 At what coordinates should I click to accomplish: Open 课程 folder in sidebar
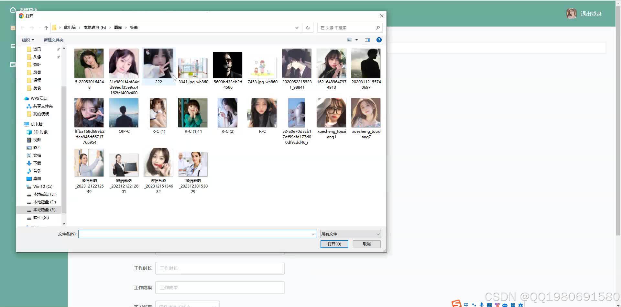tap(37, 80)
